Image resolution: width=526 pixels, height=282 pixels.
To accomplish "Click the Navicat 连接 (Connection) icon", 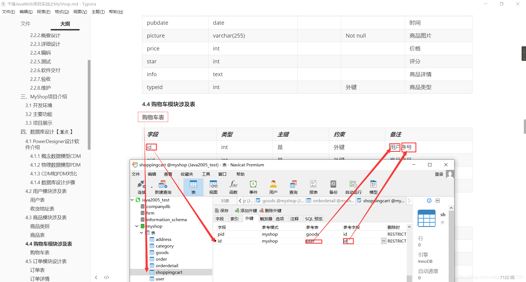I will [x=141, y=187].
